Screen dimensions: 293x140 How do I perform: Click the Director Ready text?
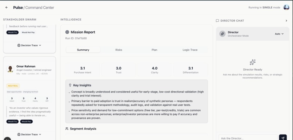click(x=253, y=70)
